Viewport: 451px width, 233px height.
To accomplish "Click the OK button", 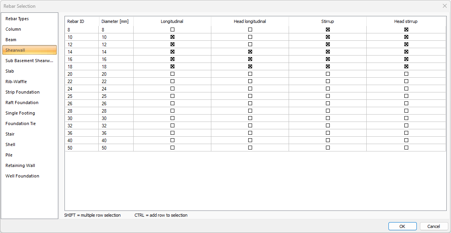I will 402,226.
